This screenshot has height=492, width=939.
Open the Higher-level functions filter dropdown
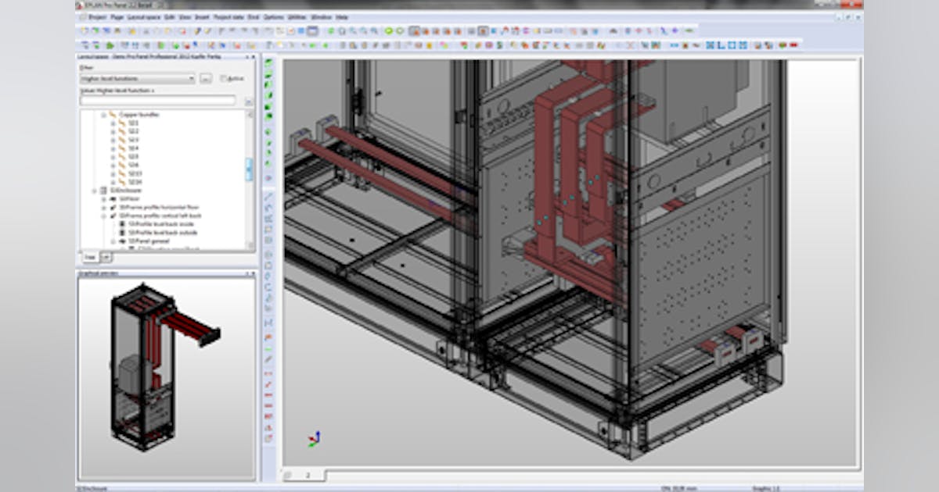point(192,79)
